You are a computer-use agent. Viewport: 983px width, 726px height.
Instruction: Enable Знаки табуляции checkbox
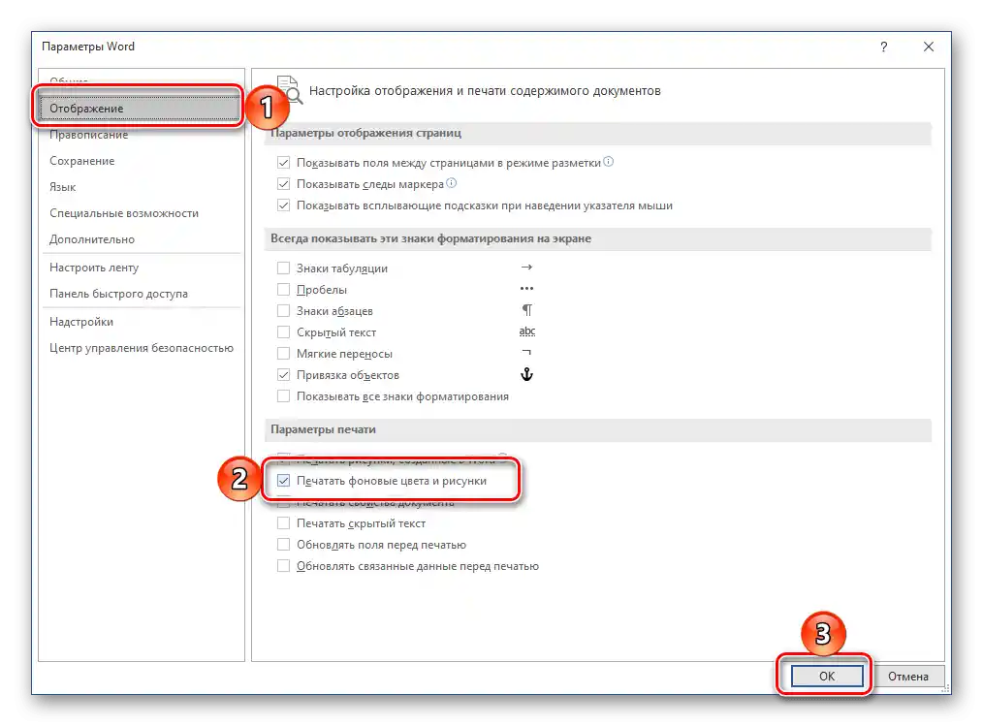(x=283, y=268)
